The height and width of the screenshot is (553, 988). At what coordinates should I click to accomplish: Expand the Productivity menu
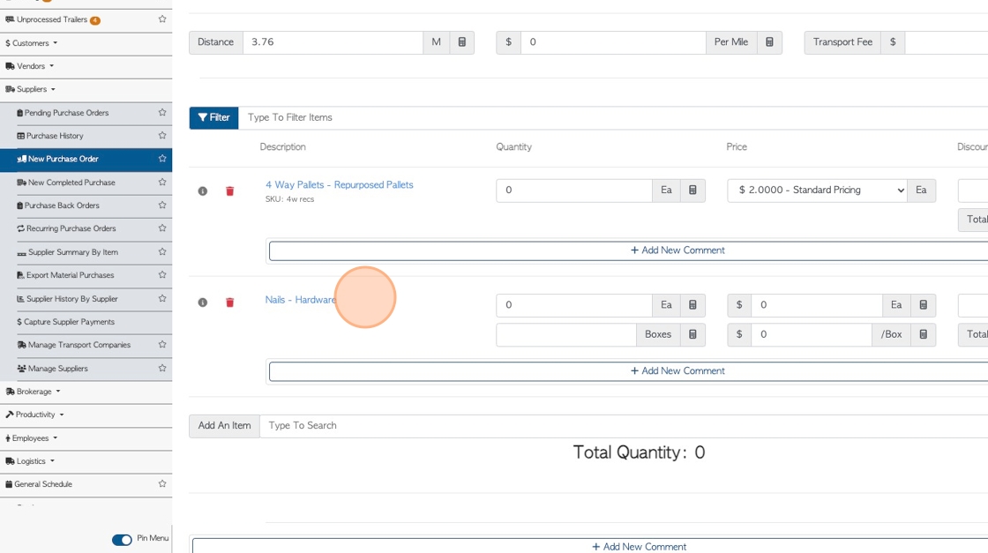tap(34, 415)
